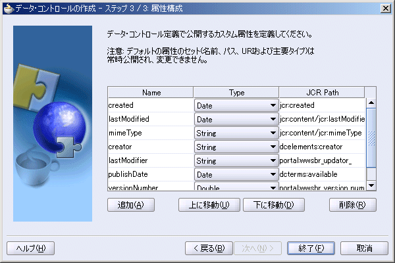Open the Type dropdown for created row
This screenshot has height=263, width=395.
click(236, 105)
